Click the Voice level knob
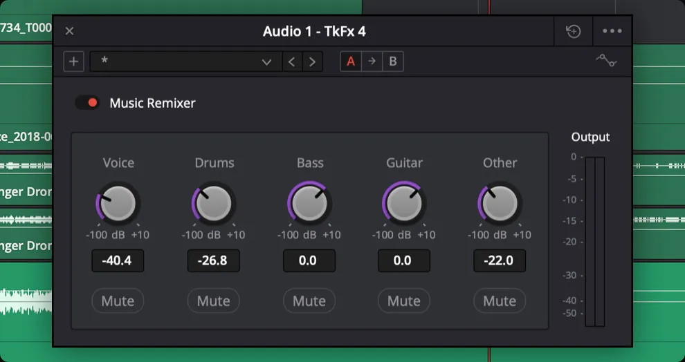 [118, 203]
